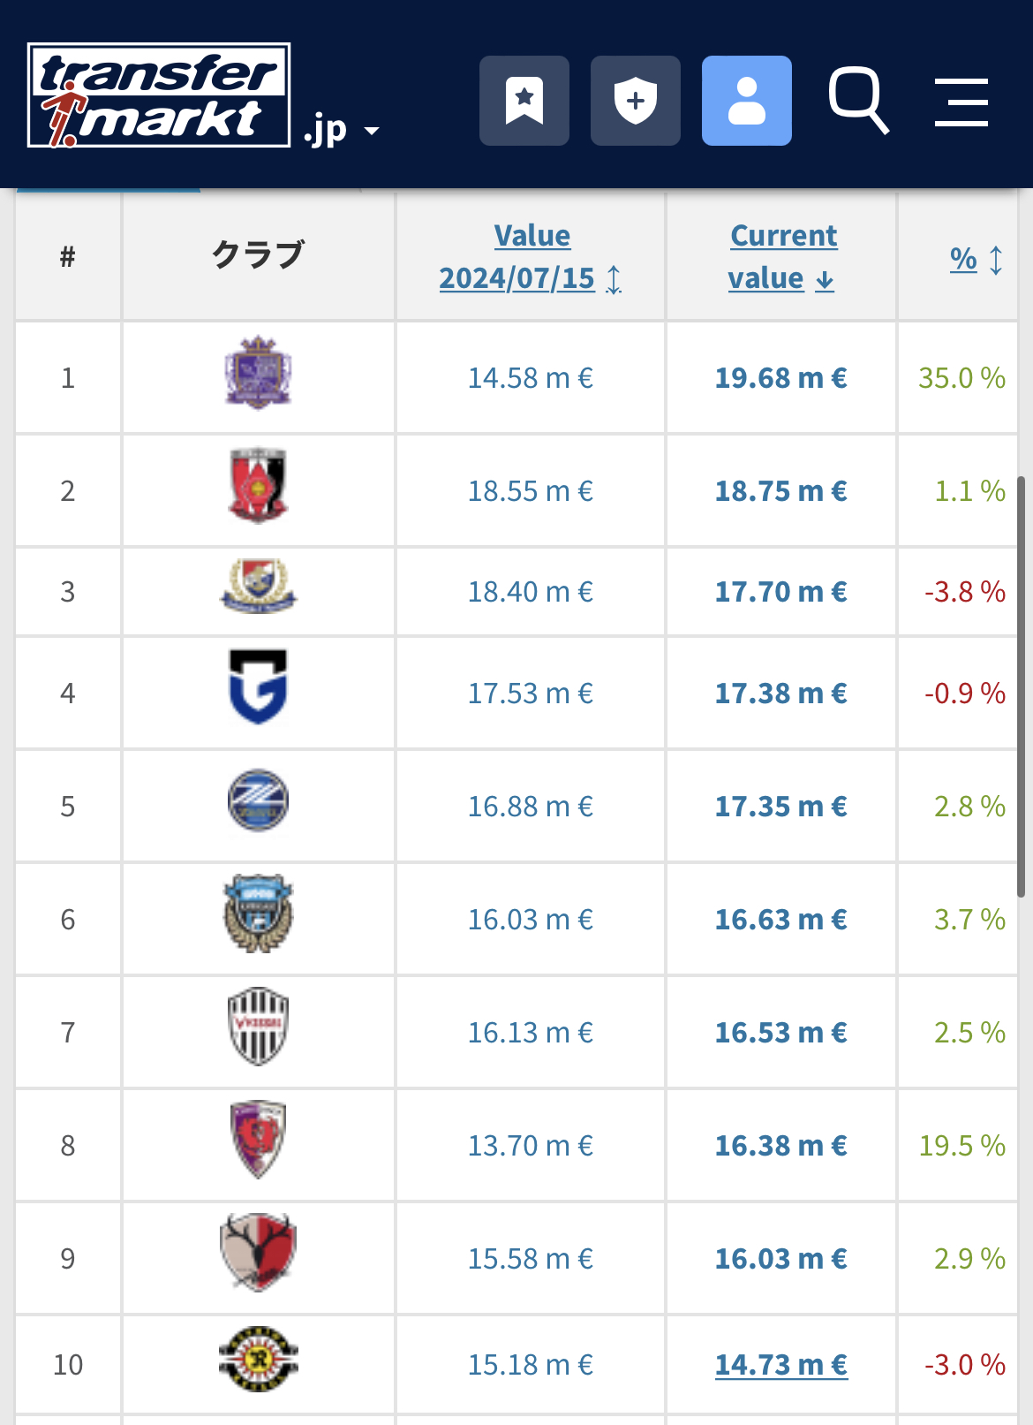Expand the .jp domain dropdown

[x=342, y=131]
